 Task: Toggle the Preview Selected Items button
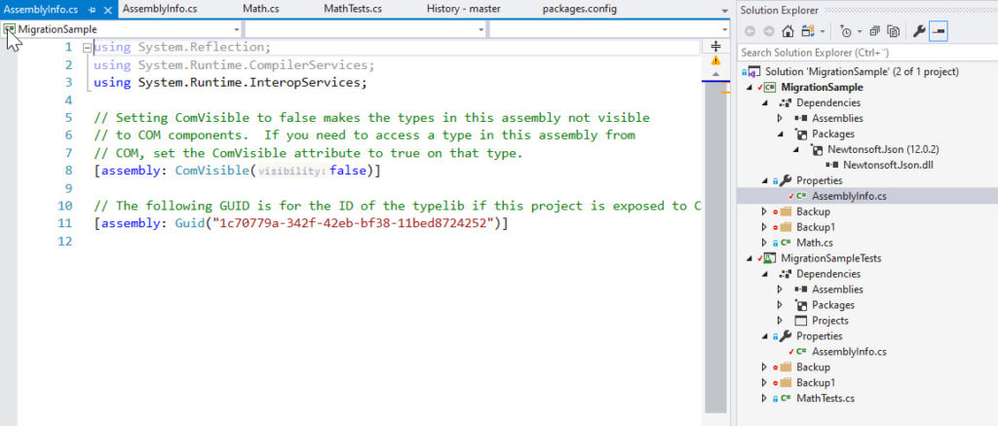click(x=938, y=31)
